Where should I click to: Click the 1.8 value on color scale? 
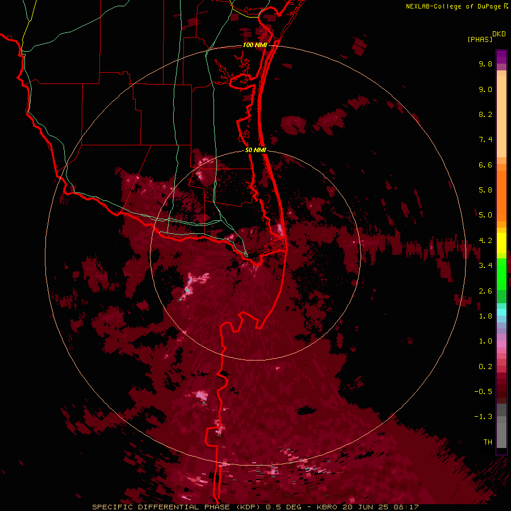coord(485,316)
